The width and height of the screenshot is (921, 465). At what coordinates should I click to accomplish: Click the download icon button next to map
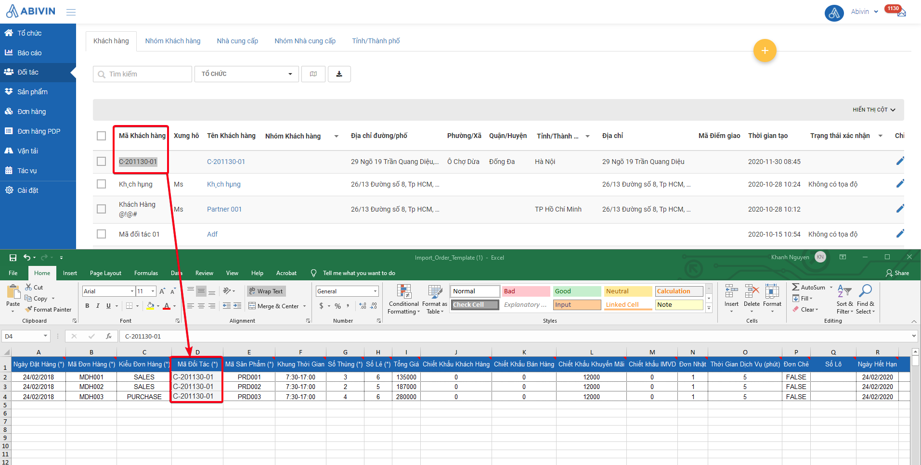coord(339,74)
